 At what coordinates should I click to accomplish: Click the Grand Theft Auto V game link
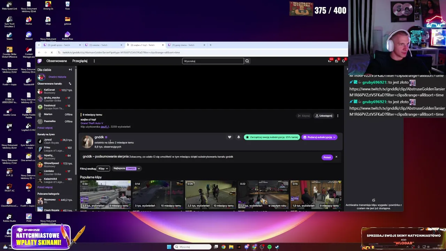click(x=92, y=123)
